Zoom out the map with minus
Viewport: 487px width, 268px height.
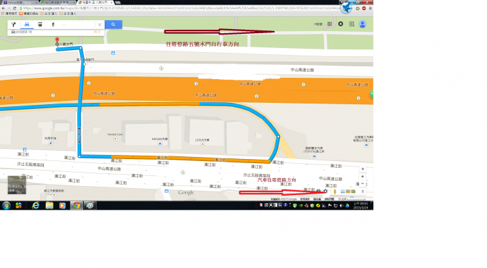(x=363, y=184)
